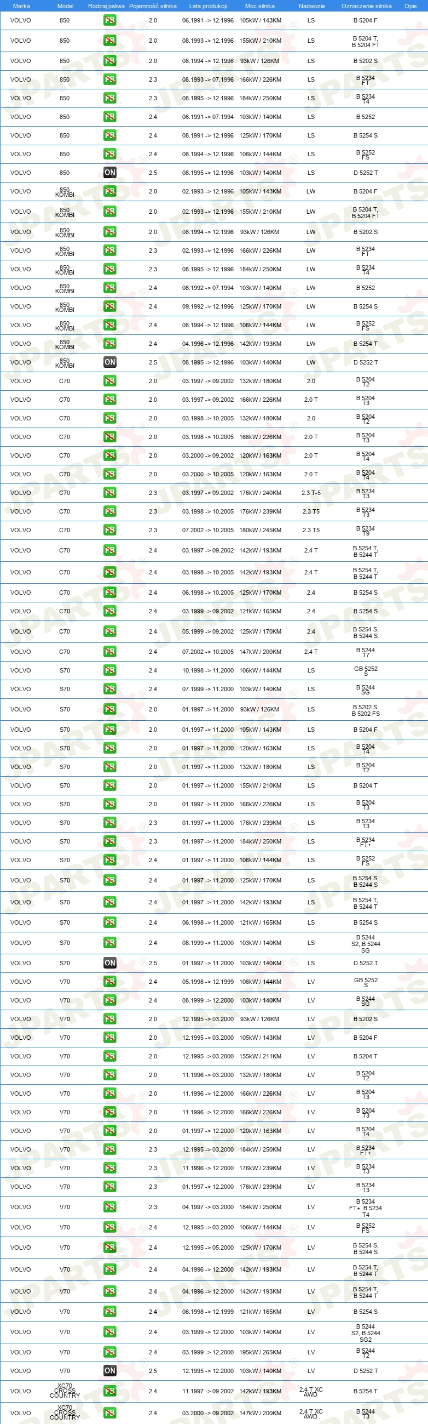Select the 06.1991 -> 12.1996 production years
Viewport: 428px width, 1424px height.
[207, 20]
